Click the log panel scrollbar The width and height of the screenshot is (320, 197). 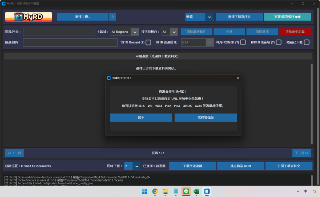312,180
